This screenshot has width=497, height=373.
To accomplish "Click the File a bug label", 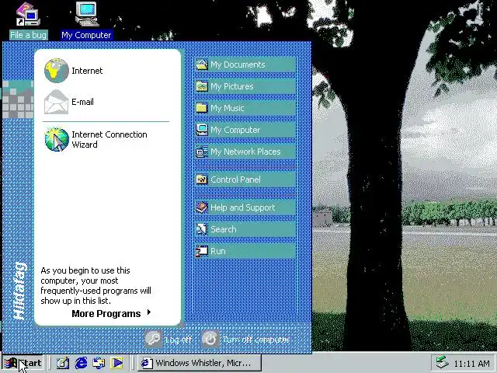I will coord(28,35).
